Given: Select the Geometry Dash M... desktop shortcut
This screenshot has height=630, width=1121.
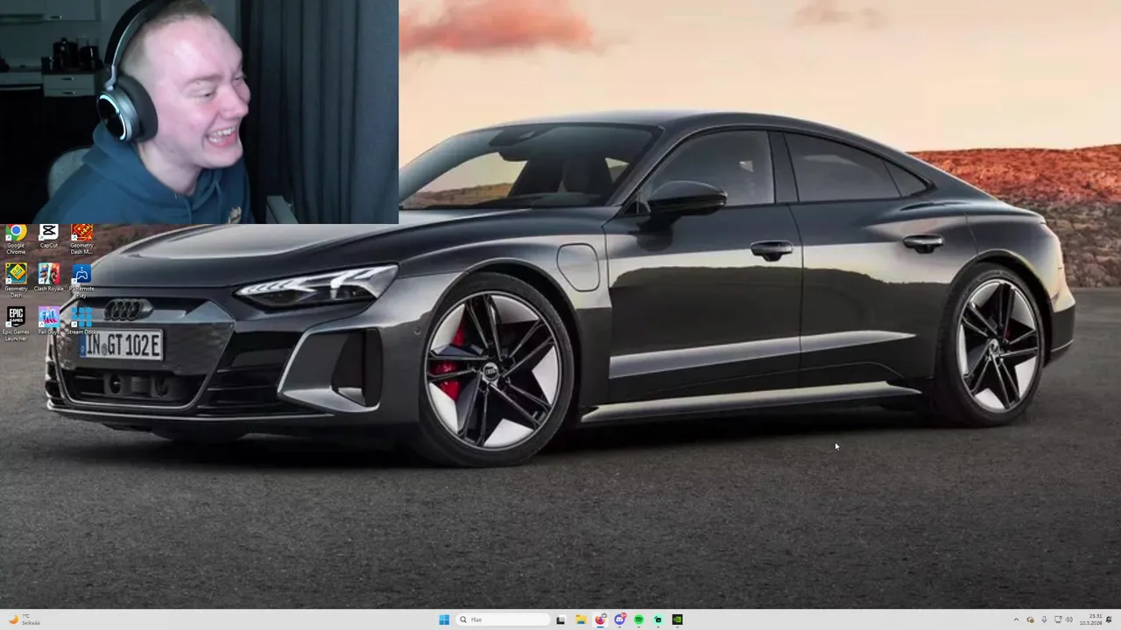Looking at the screenshot, I should pyautogui.click(x=81, y=238).
